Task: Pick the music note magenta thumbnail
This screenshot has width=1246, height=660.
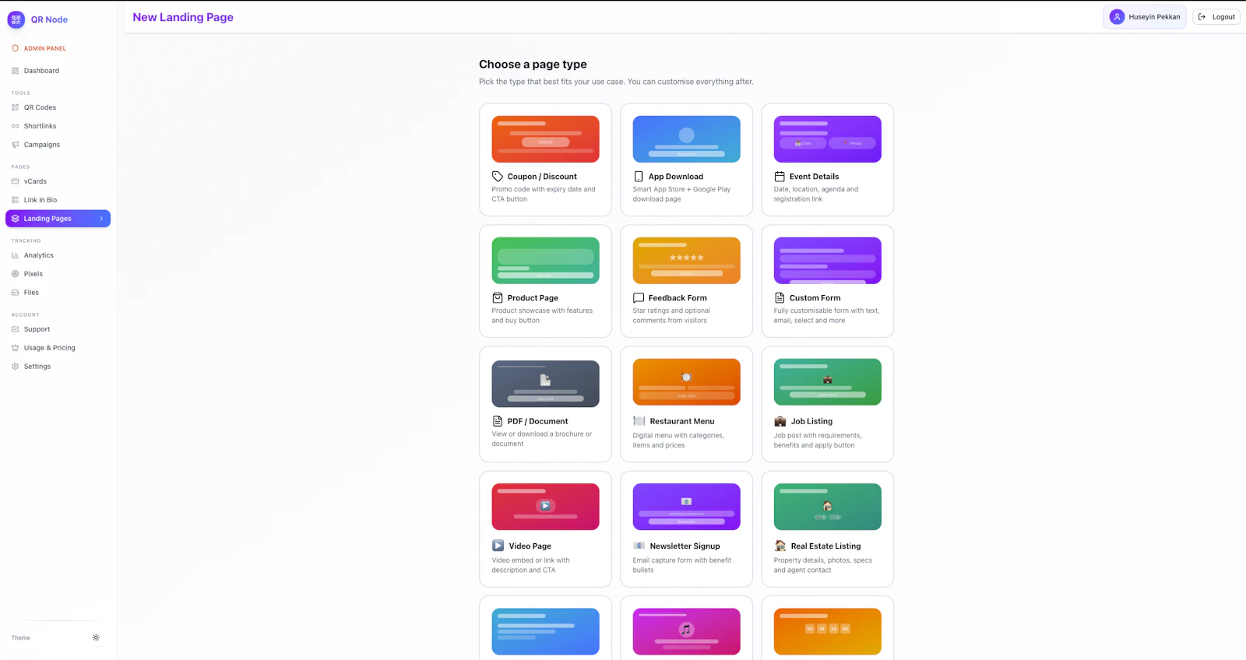Action: tap(686, 631)
